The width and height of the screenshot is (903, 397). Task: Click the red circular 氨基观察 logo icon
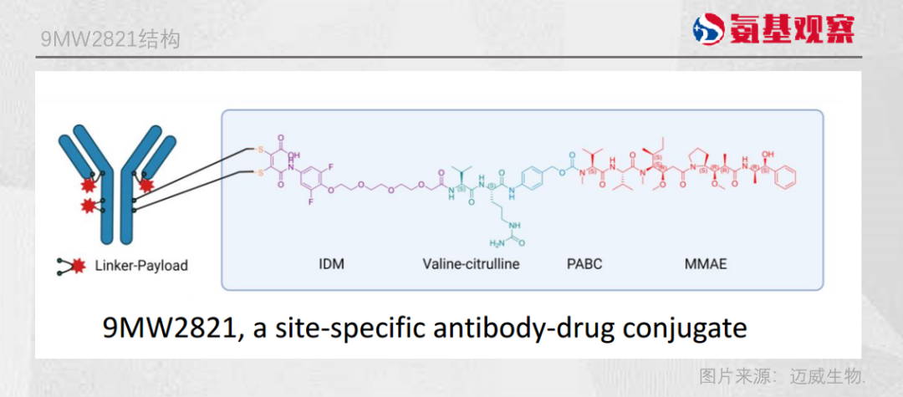[709, 29]
